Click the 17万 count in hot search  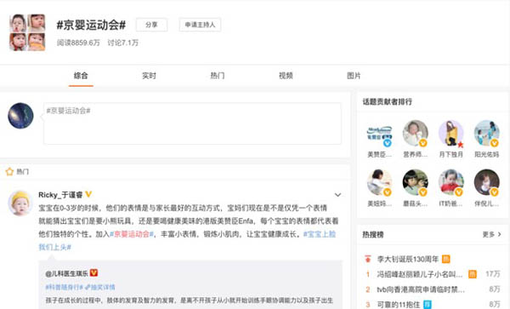[493, 274]
